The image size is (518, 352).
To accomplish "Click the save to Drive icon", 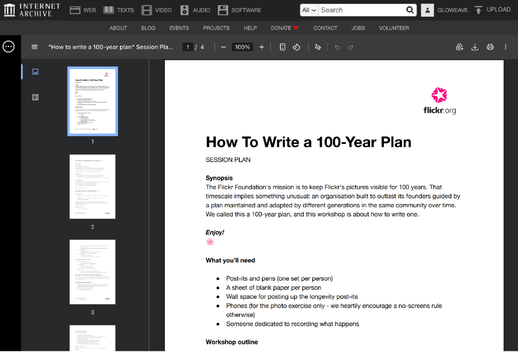I will click(x=459, y=47).
